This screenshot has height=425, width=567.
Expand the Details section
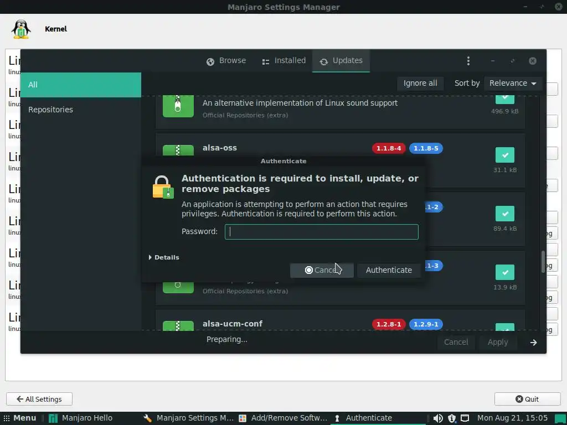(164, 257)
